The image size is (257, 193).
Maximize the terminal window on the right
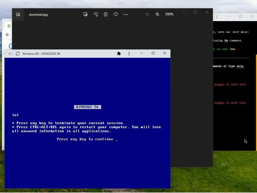[x=241, y=16]
